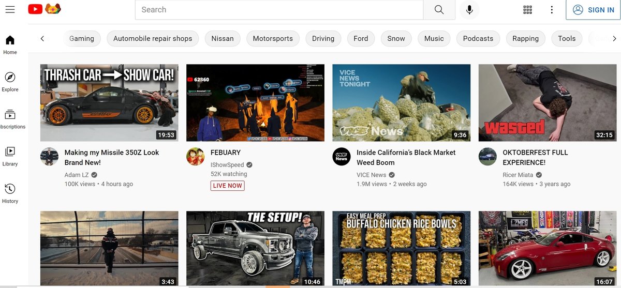Open the three-dot settings menu
621x288 pixels.
click(x=552, y=10)
